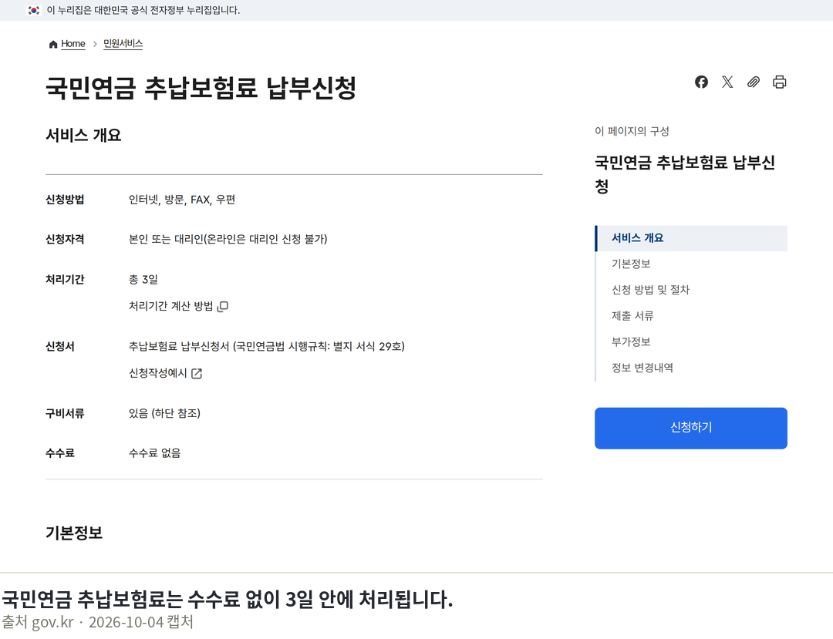This screenshot has width=833, height=639.
Task: Select 서비스 개요 in page navigation
Action: (691, 238)
